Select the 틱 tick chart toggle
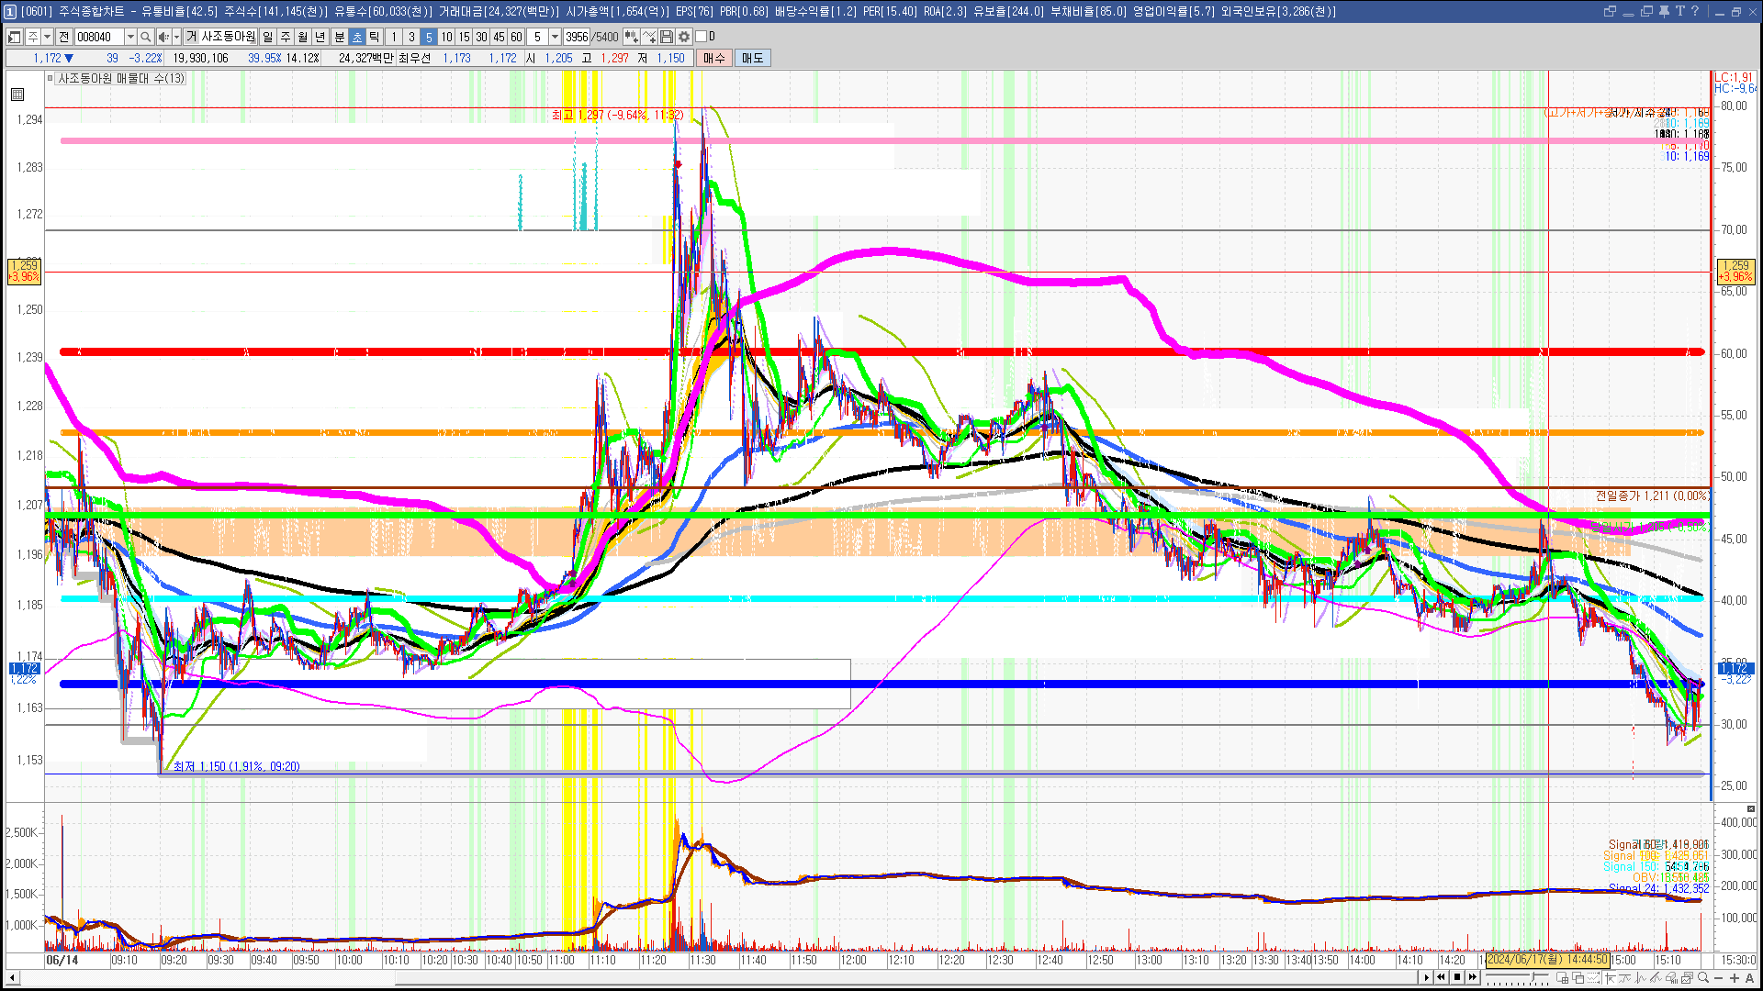 375,37
